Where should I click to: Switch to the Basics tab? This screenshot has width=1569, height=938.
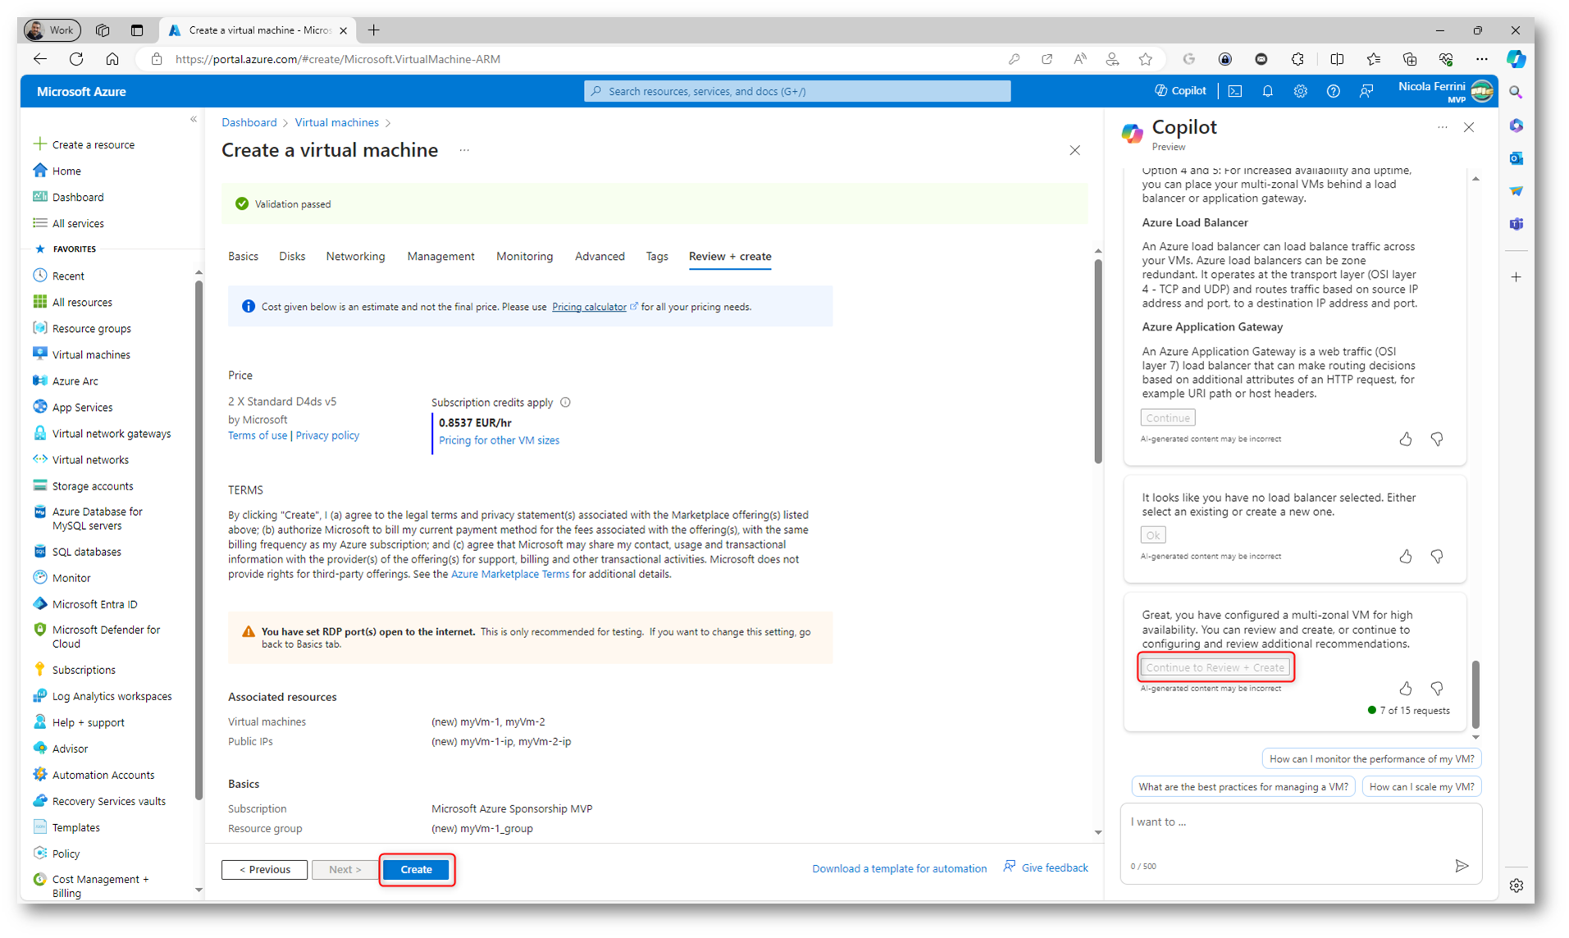point(243,257)
